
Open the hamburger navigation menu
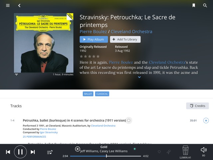[x=8, y=5]
